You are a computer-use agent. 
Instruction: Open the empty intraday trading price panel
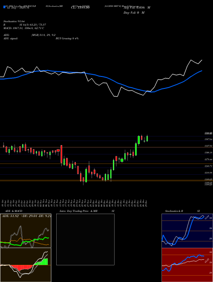coord(85,239)
